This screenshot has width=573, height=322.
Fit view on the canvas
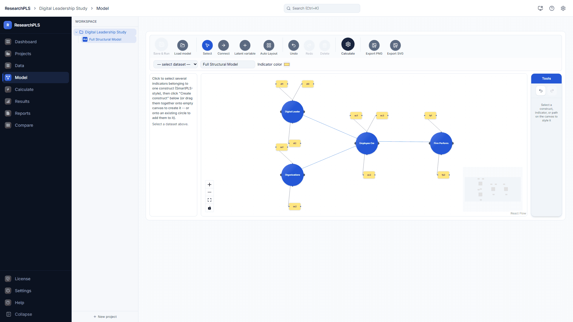(210, 200)
